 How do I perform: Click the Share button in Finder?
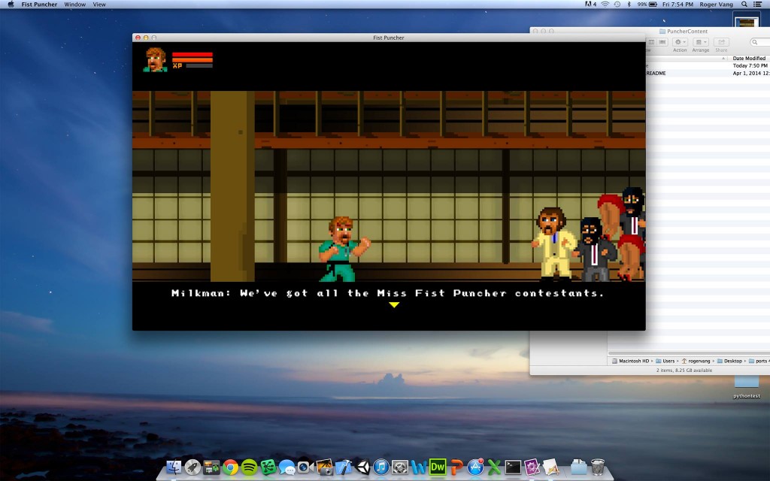(x=721, y=42)
